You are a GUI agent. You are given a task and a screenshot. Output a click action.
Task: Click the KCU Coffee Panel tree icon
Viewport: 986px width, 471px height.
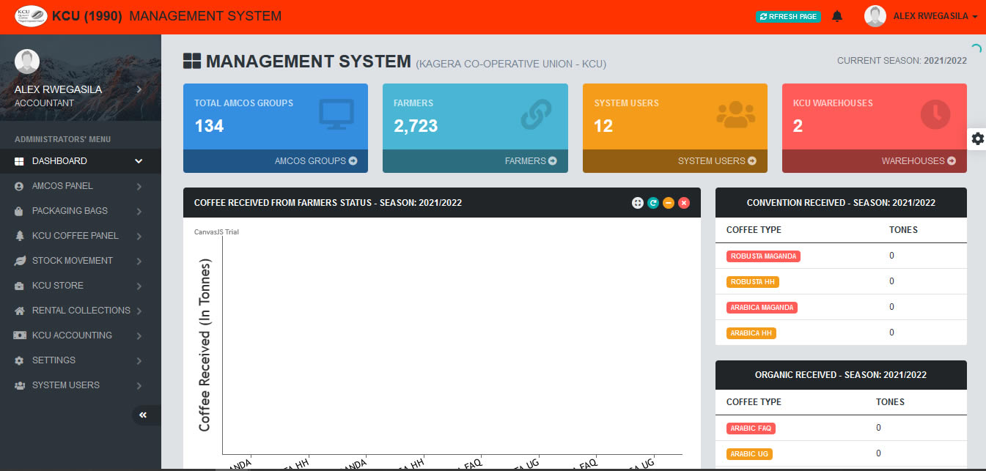(x=19, y=236)
